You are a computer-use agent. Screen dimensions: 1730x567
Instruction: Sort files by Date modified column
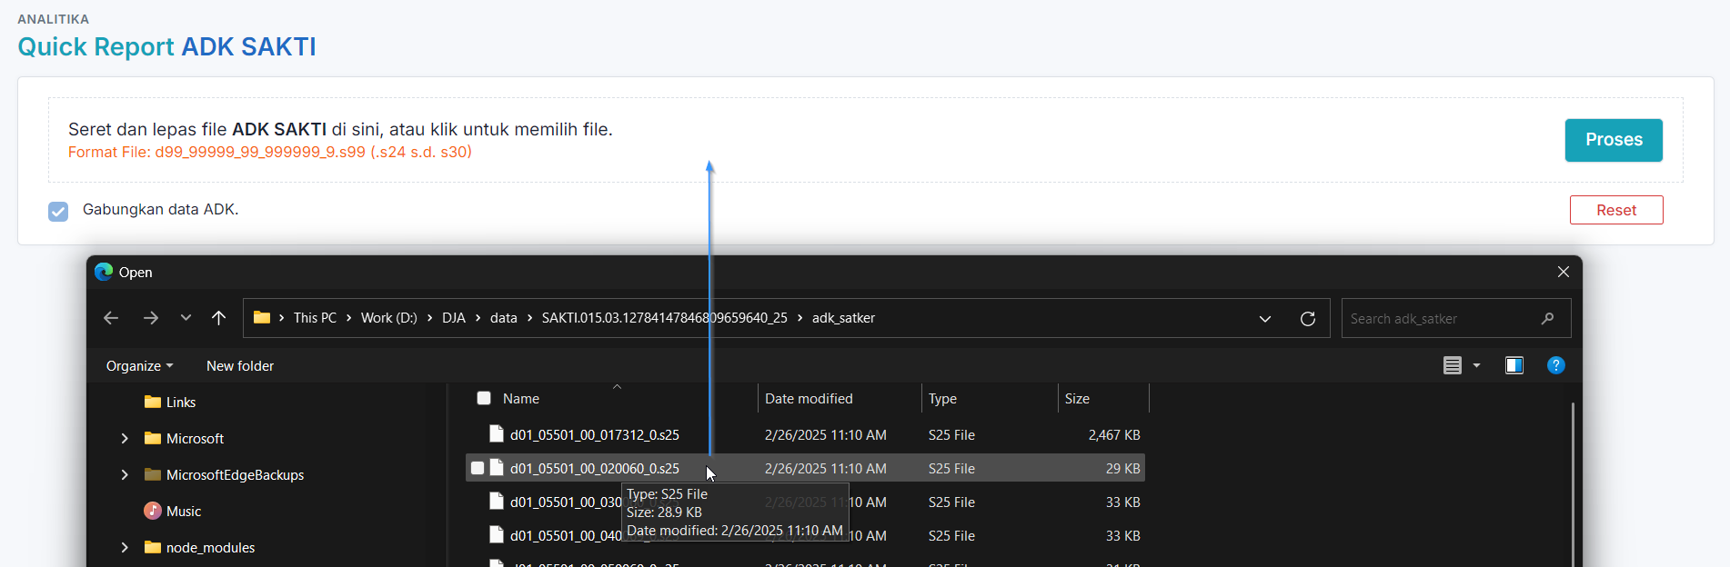(x=809, y=398)
